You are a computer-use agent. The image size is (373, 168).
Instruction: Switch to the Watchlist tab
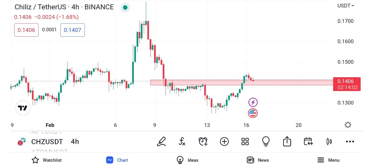coord(47,160)
